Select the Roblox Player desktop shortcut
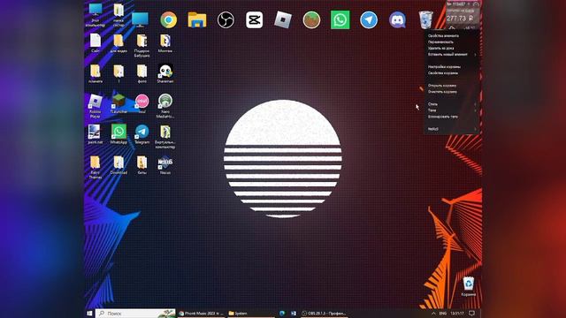The height and width of the screenshot is (318, 566). pyautogui.click(x=96, y=106)
